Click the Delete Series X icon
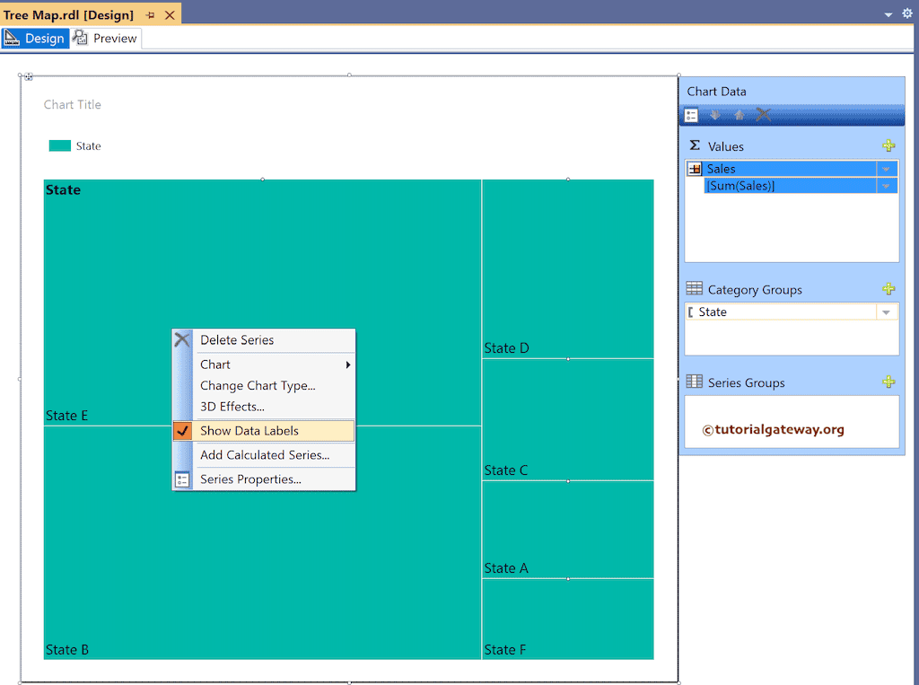 tap(182, 339)
